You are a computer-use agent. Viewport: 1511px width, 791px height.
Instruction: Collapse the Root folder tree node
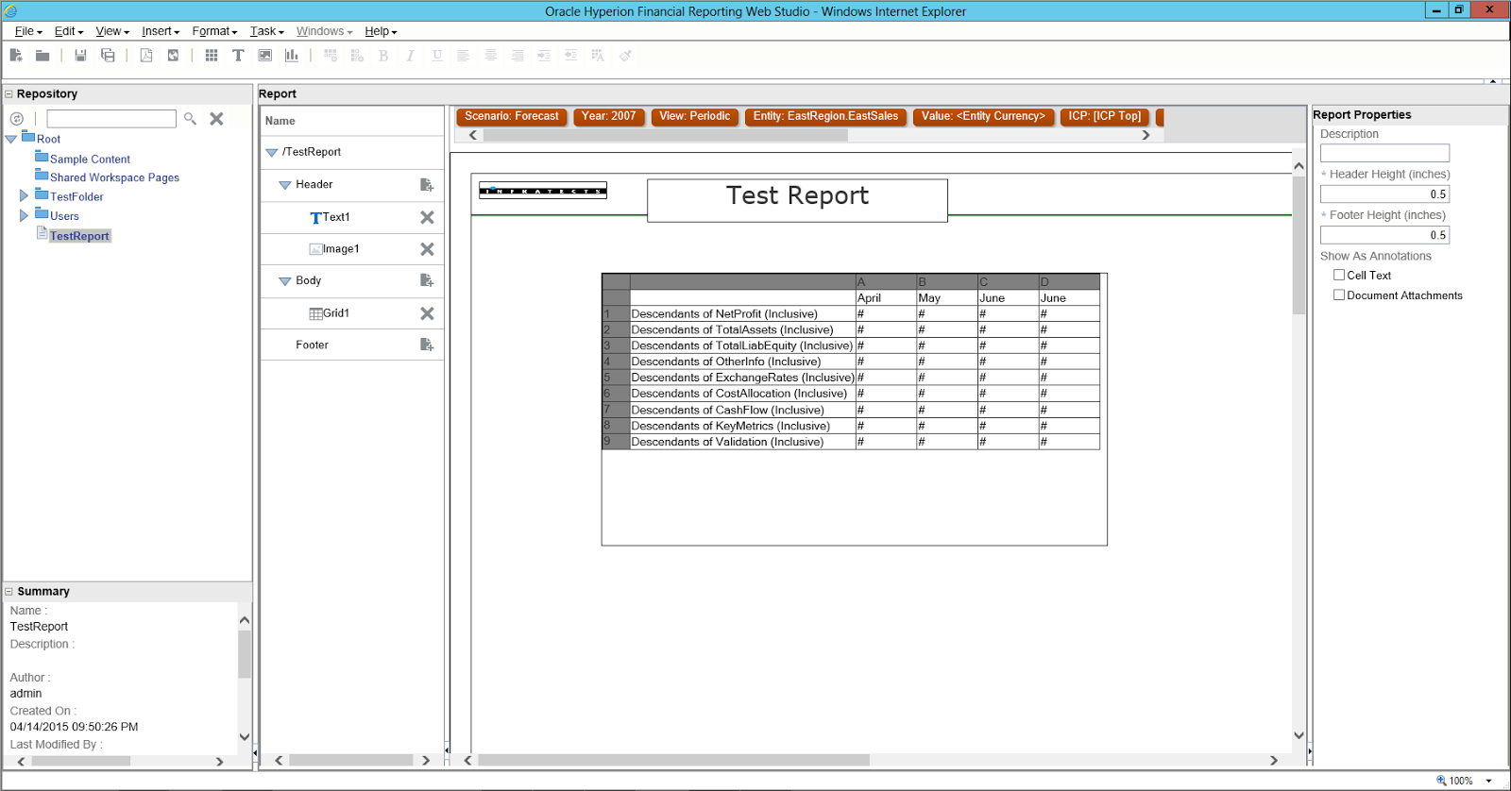click(11, 139)
